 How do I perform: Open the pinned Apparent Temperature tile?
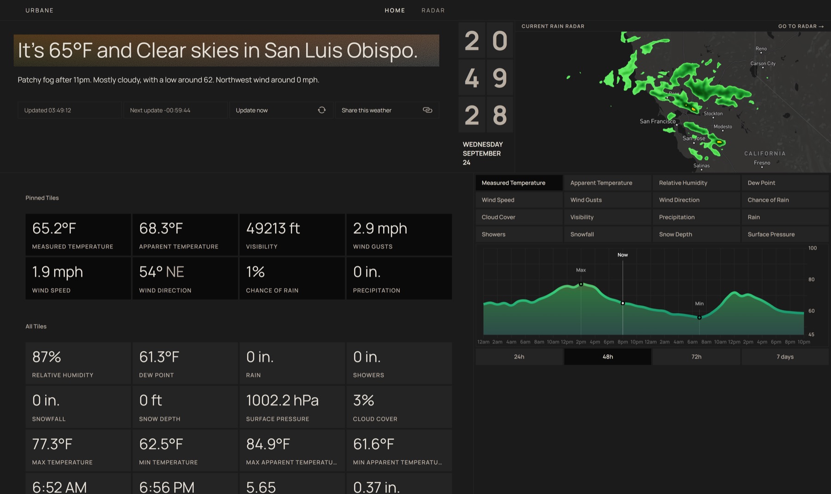pyautogui.click(x=185, y=235)
